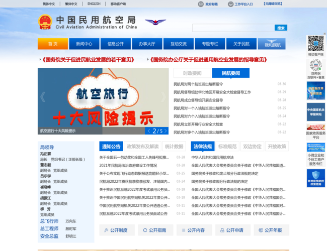This screenshot has width=327, height=251.
Task: Switch language to ENGLISH
Action: point(94,4)
